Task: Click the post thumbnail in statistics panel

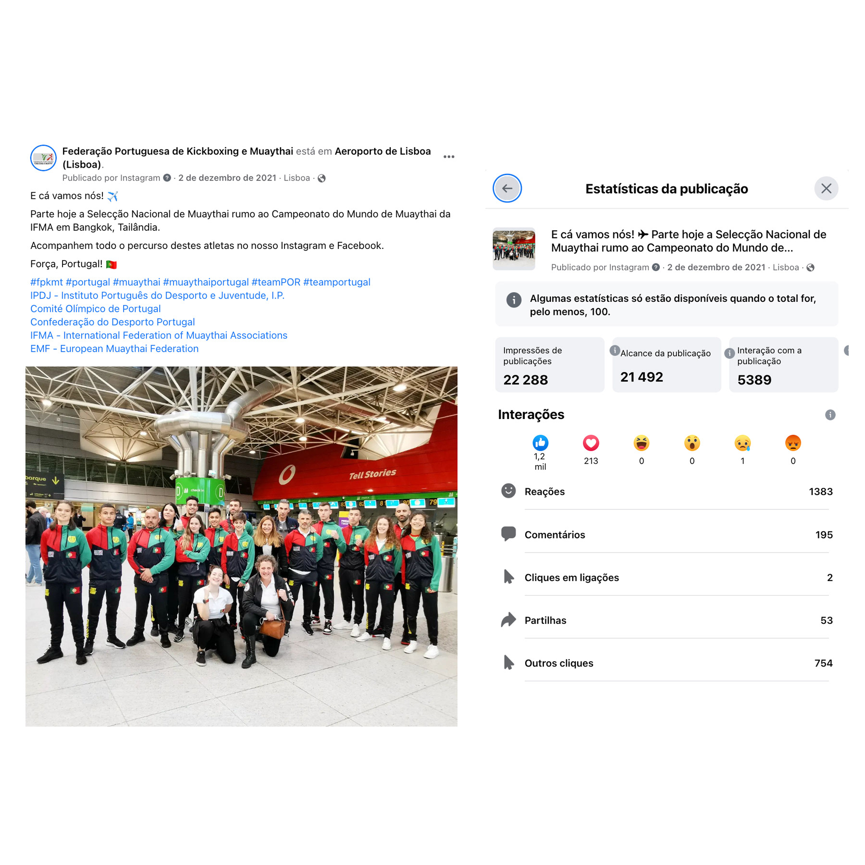Action: click(x=514, y=249)
